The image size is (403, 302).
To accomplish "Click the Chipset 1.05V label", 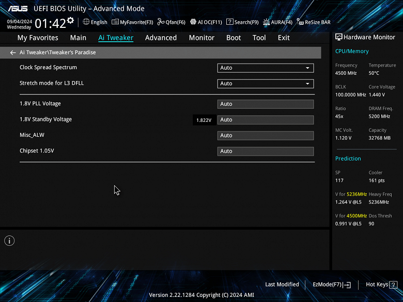I will click(x=37, y=151).
